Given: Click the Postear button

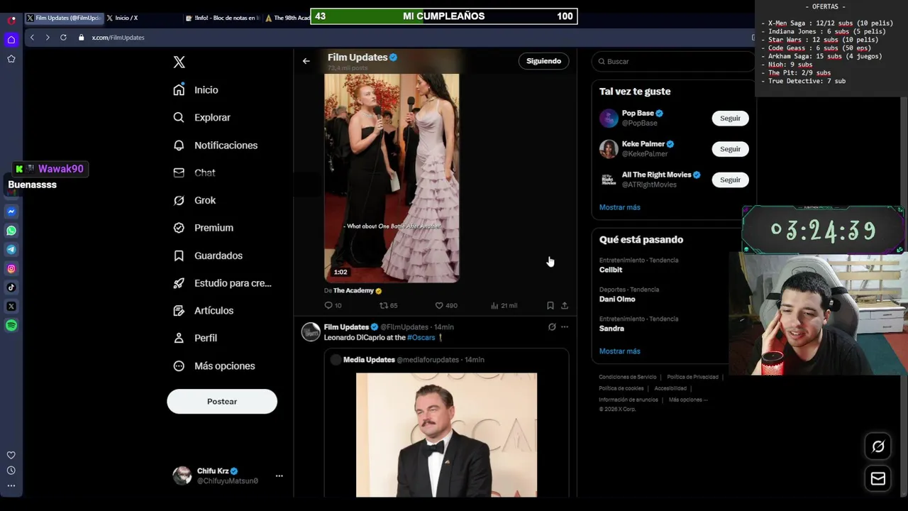Looking at the screenshot, I should pyautogui.click(x=222, y=402).
